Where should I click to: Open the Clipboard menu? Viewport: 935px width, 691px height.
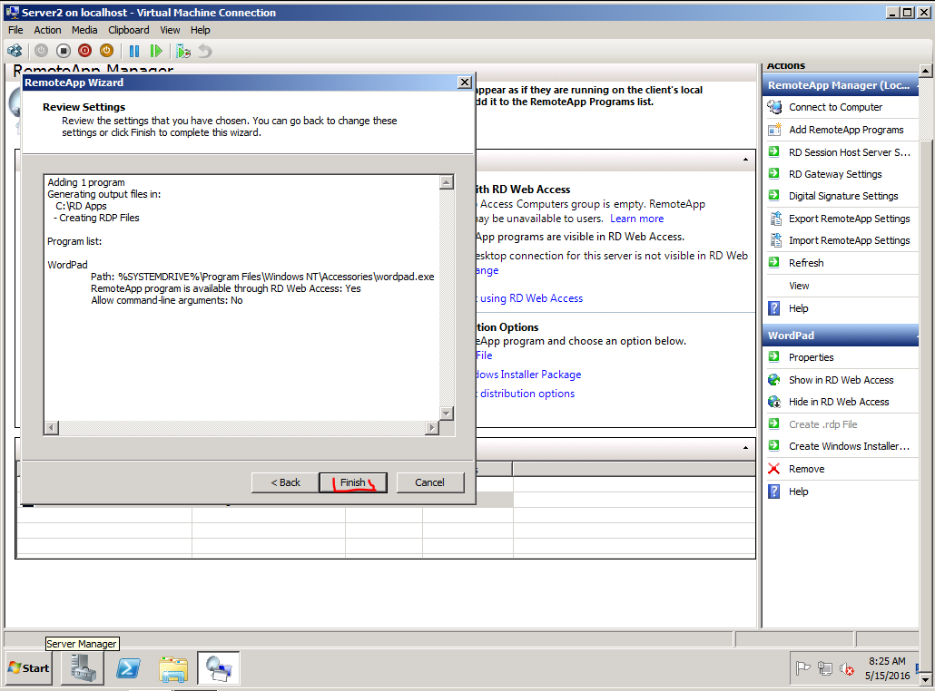click(128, 30)
